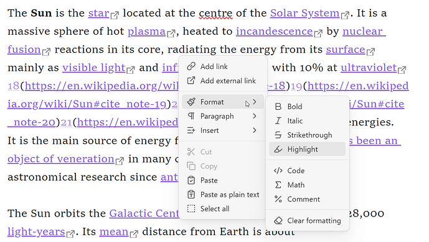The height and width of the screenshot is (242, 429).
Task: Click the Italic icon in the submenu
Action: (x=278, y=121)
